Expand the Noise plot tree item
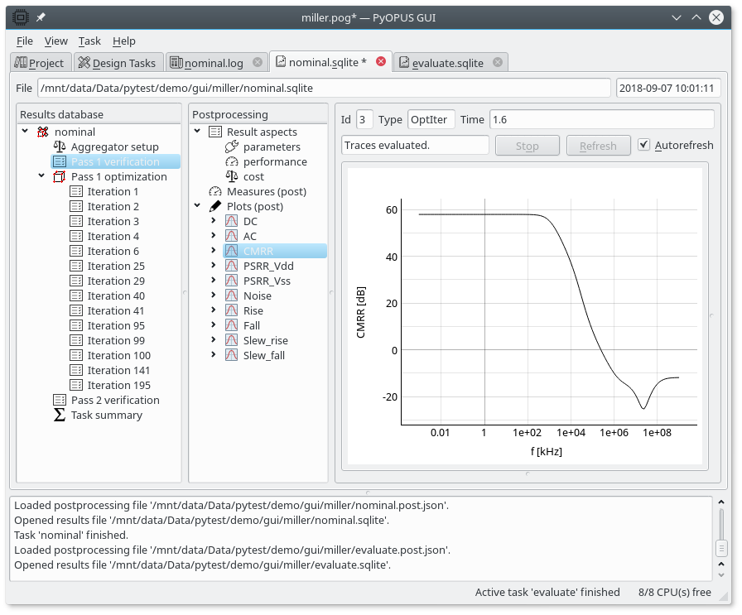This screenshot has height=615, width=742. [214, 295]
